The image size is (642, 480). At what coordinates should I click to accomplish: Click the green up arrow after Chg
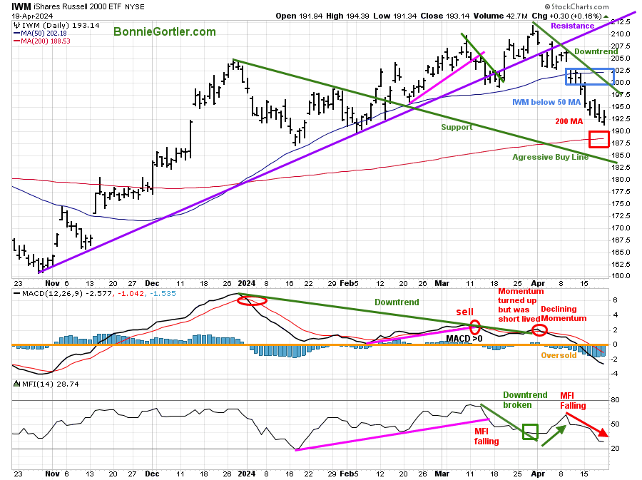pos(606,16)
